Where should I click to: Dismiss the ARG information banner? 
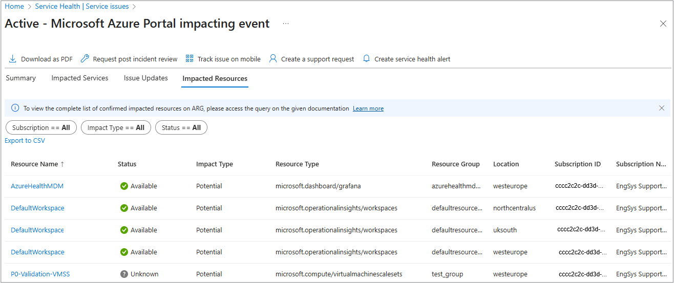[x=662, y=108]
